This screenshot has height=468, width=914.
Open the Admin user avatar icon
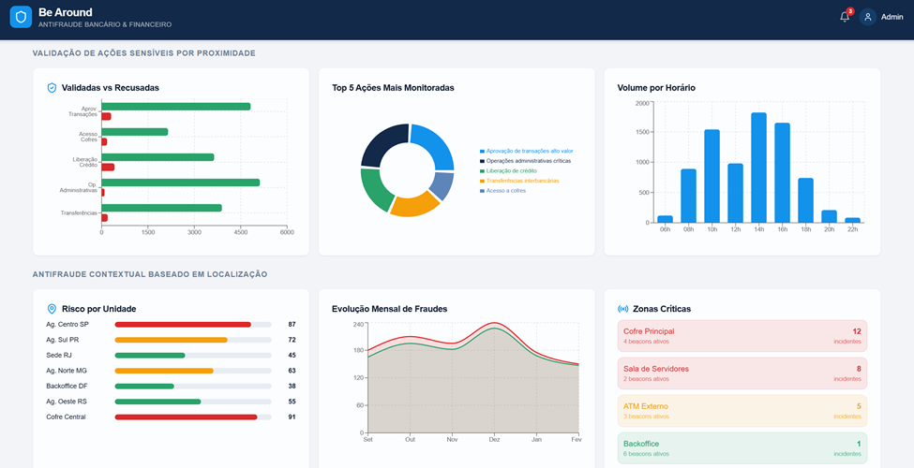(x=867, y=17)
